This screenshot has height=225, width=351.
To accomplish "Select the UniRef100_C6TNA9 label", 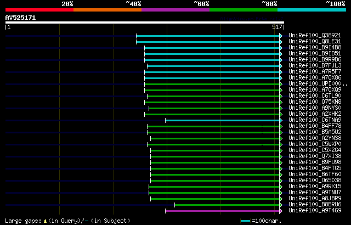I will [315, 120].
